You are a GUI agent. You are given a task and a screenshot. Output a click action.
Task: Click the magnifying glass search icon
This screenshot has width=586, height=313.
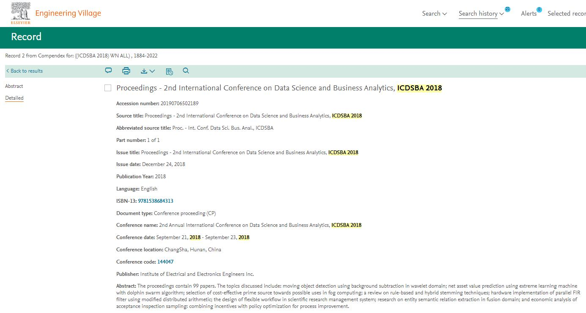click(186, 71)
